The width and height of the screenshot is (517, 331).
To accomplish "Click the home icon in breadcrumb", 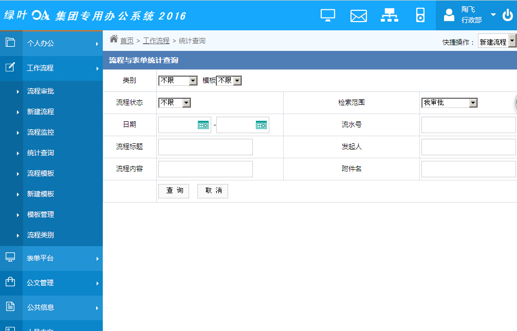I will (x=114, y=39).
